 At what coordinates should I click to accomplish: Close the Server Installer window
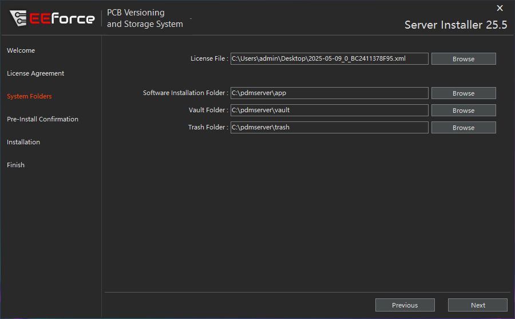[x=500, y=8]
